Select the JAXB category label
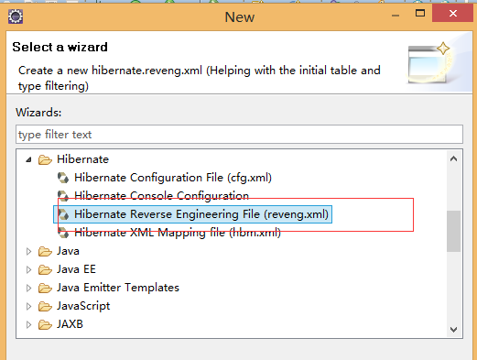Screen dimensions: 477x360 [x=70, y=324]
